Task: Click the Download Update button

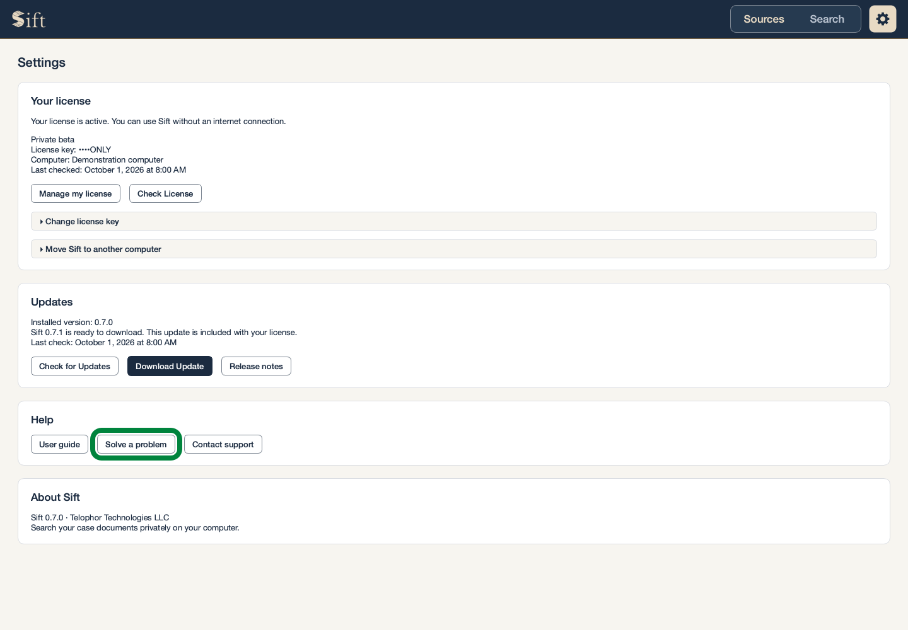Action: (x=170, y=366)
